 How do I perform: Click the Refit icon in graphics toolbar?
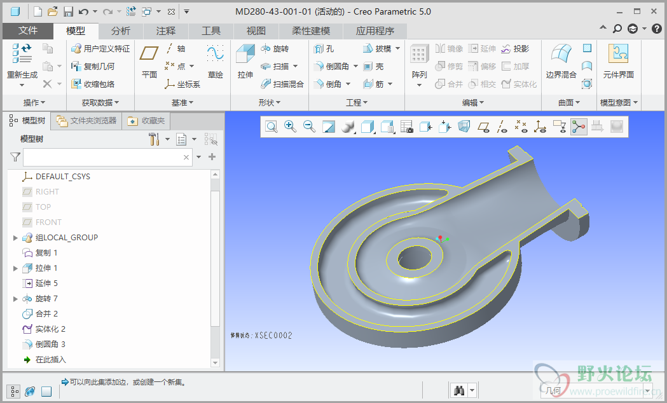point(272,126)
